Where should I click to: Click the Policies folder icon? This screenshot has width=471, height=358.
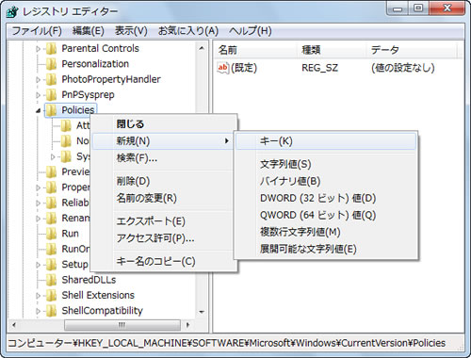pos(51,110)
